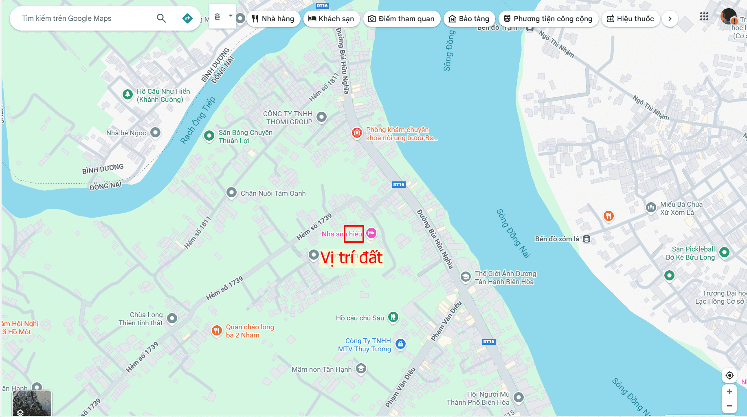Filter by Nhà hàng category
Viewport: 747px width, 417px height.
(x=273, y=19)
